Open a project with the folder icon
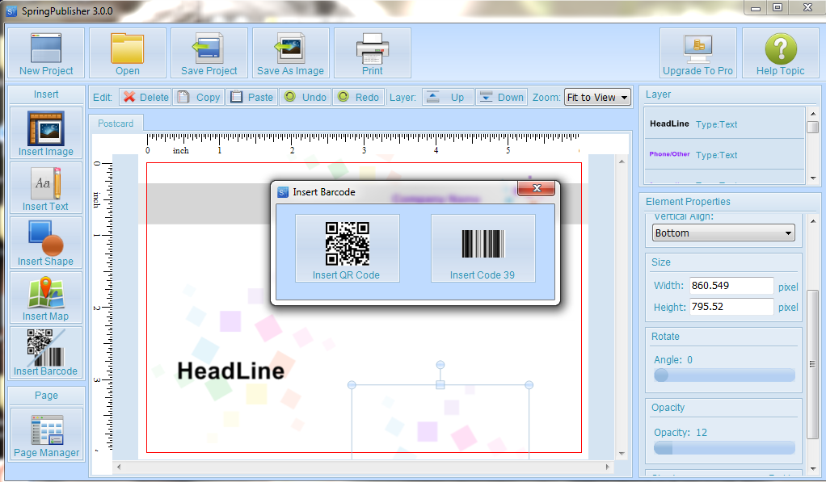Viewport: 826px width, 482px height. 127,53
